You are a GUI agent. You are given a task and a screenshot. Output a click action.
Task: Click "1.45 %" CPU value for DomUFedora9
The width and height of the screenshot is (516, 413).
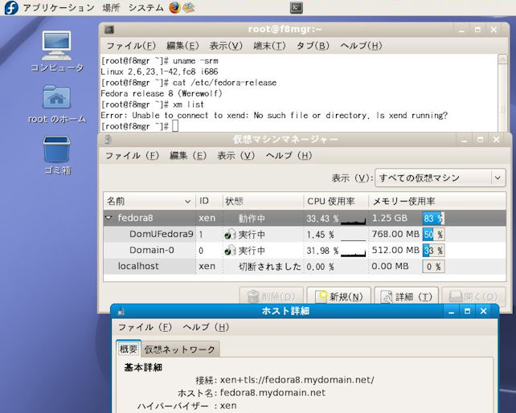tap(320, 235)
